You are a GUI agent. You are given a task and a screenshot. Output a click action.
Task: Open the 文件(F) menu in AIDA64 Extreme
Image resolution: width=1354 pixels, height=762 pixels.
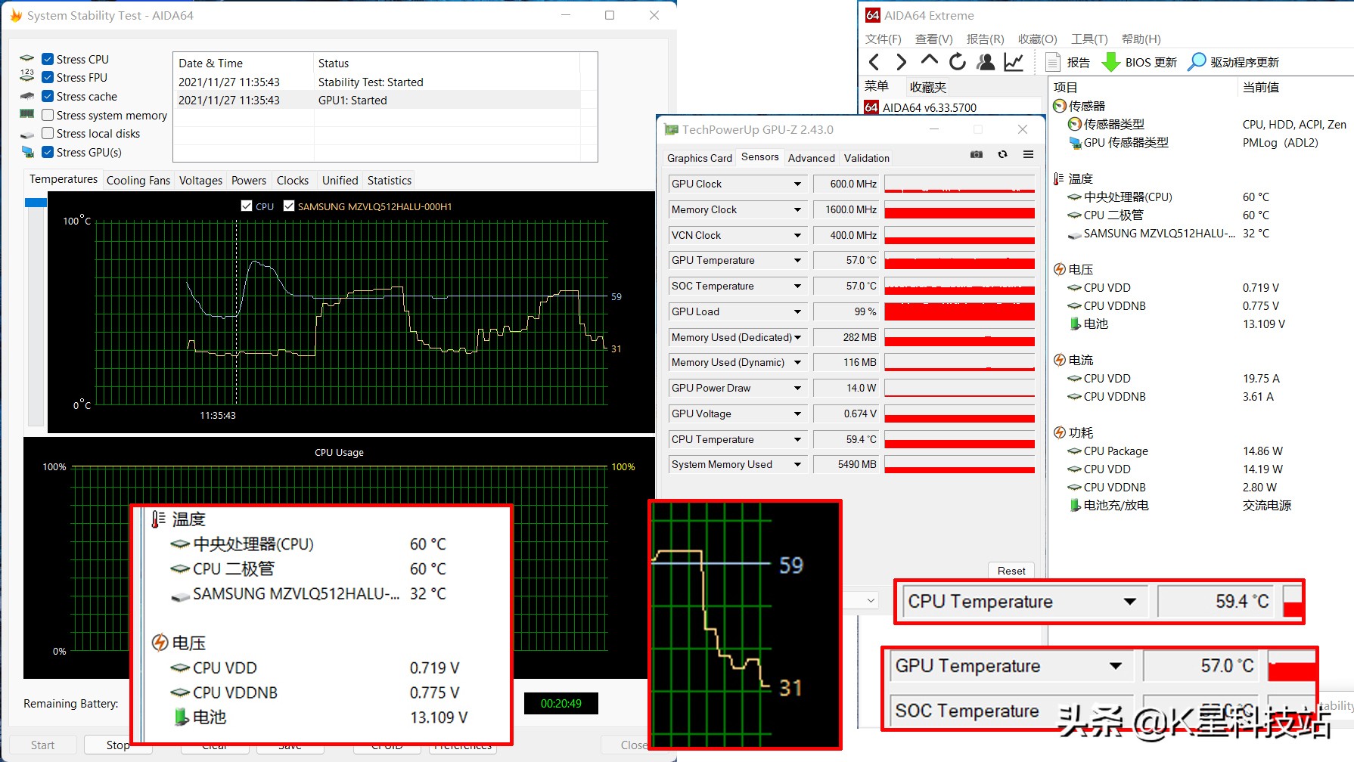(883, 39)
